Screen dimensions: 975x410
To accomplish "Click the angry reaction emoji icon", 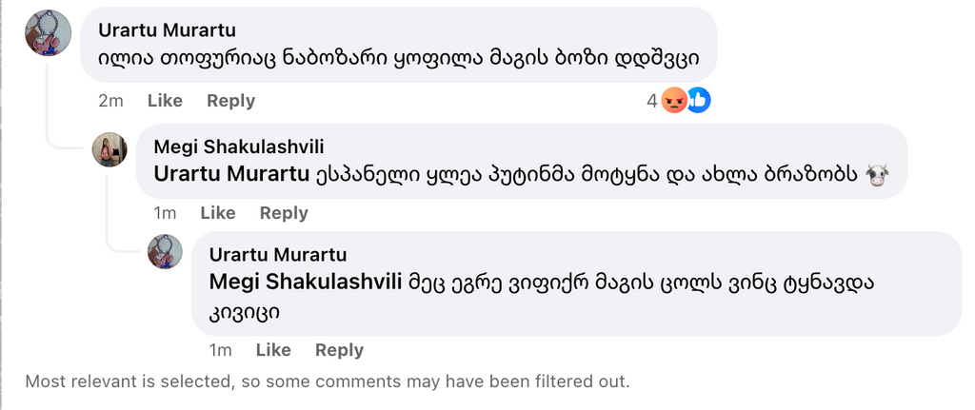I will point(674,100).
